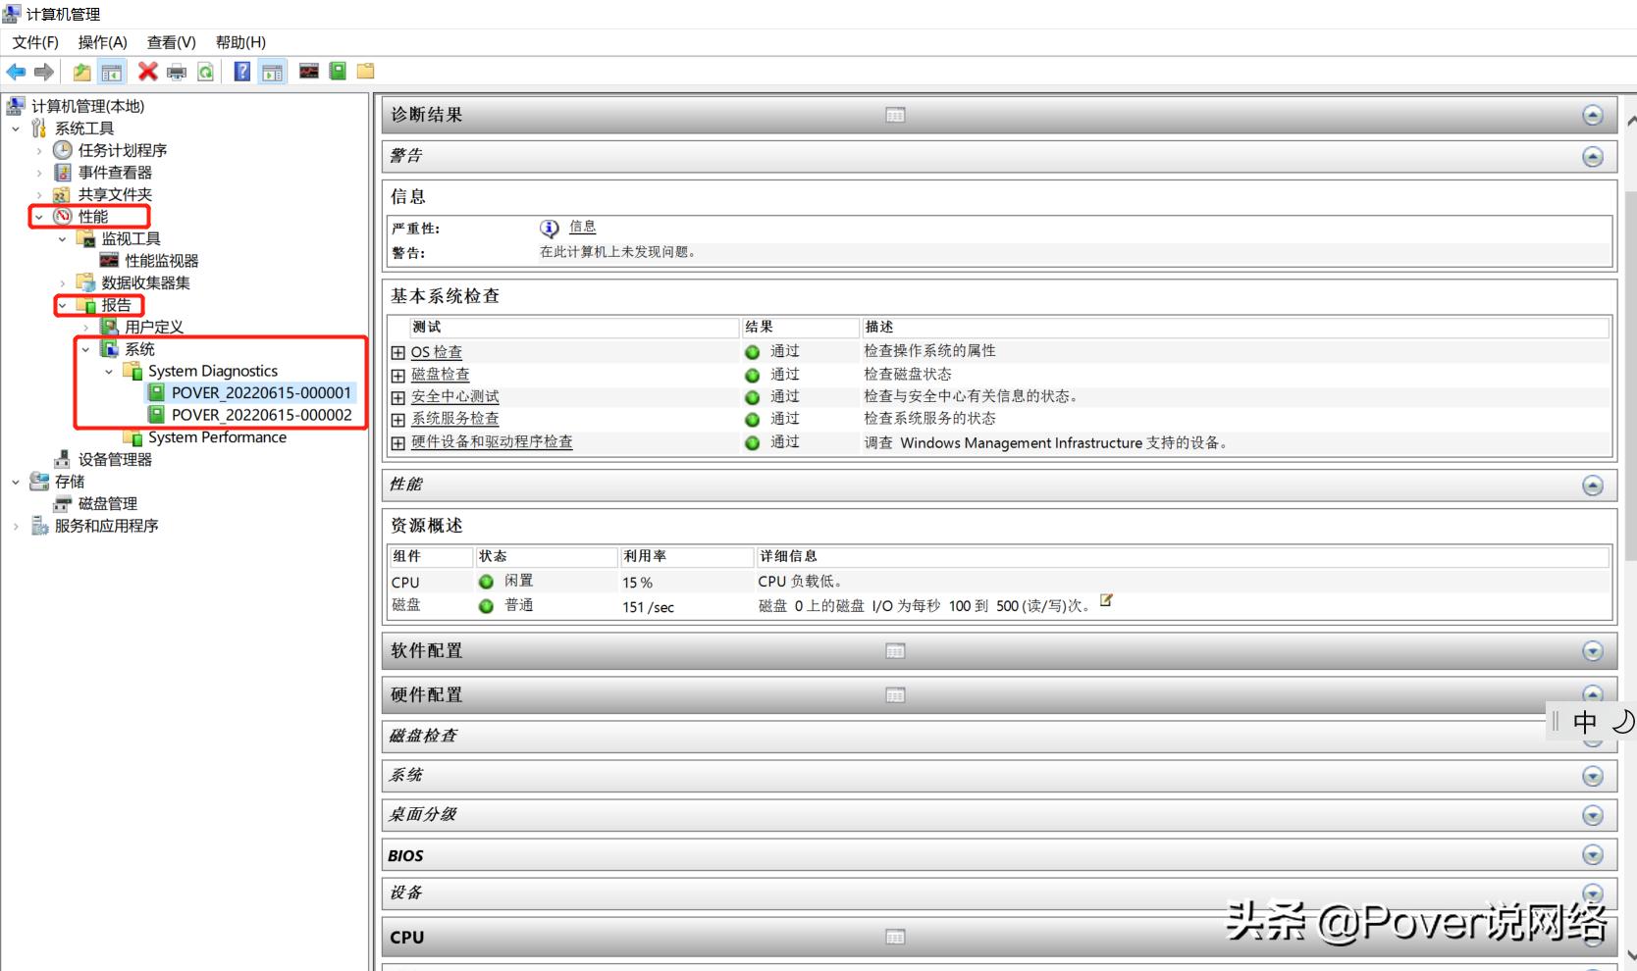1637x971 pixels.
Task: Click the performance monitor graph icon in toolbar
Action: 308,71
